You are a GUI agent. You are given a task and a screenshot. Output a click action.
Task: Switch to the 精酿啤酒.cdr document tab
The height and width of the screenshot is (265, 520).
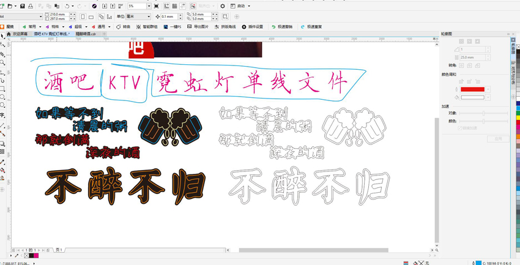pyautogui.click(x=86, y=34)
